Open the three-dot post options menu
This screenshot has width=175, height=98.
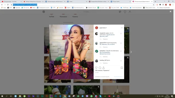coord(122,28)
